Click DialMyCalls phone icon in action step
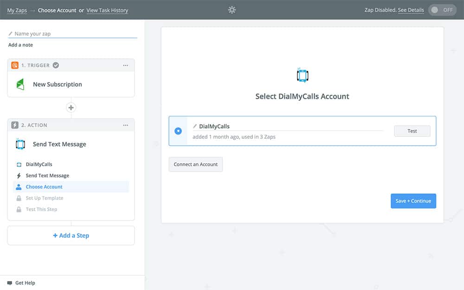 (20, 144)
